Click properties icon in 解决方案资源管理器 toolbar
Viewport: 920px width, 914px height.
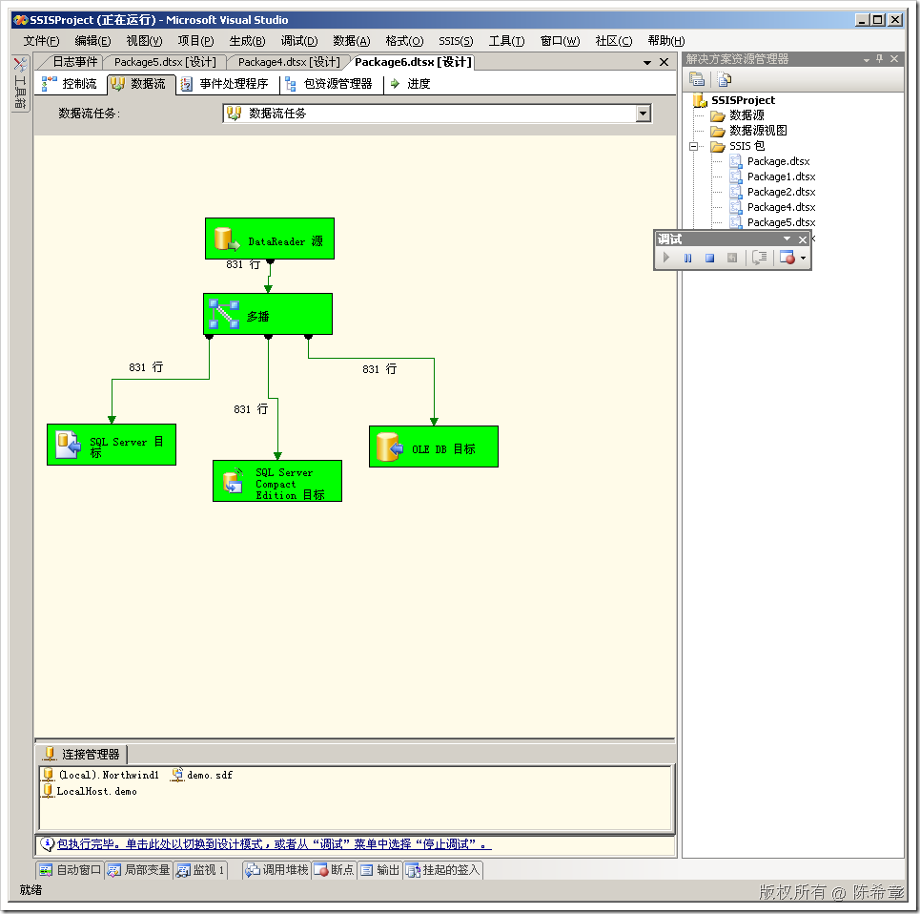pyautogui.click(x=697, y=78)
